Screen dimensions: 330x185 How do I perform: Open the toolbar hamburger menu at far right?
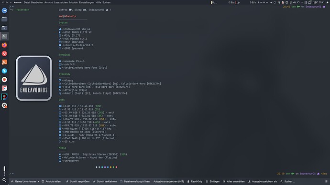pyautogui.click(x=326, y=182)
